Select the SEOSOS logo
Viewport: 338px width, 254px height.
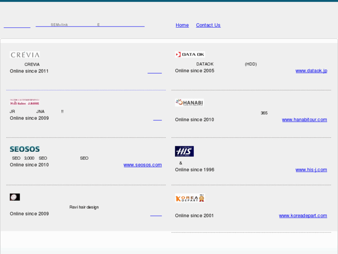tap(25, 149)
